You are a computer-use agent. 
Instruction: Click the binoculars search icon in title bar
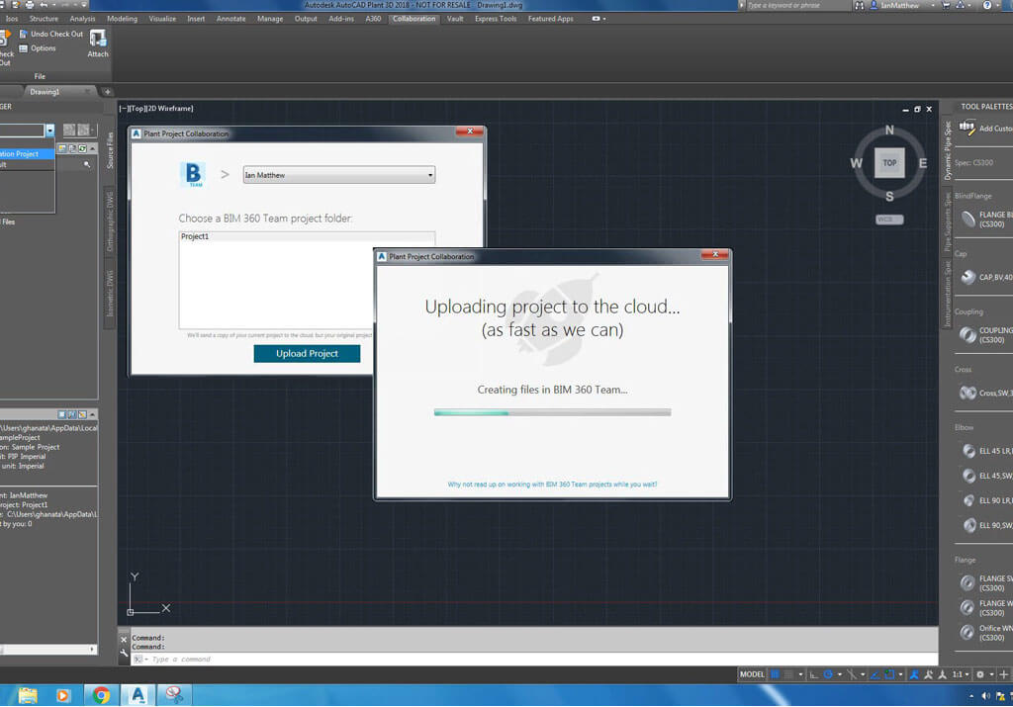[x=860, y=5]
